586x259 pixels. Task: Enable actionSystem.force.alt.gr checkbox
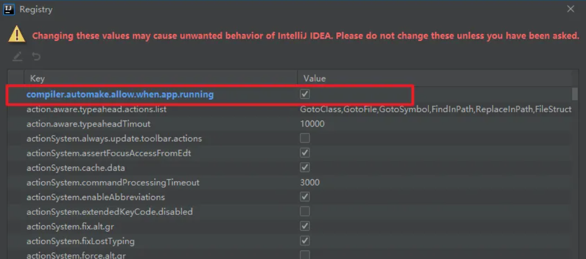coord(305,255)
